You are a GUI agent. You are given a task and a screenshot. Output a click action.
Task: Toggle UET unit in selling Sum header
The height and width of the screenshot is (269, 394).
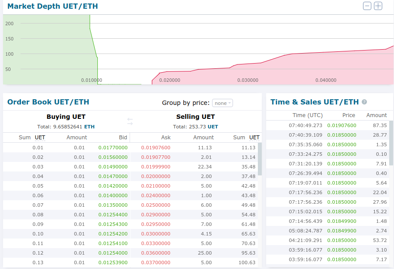tap(254, 138)
